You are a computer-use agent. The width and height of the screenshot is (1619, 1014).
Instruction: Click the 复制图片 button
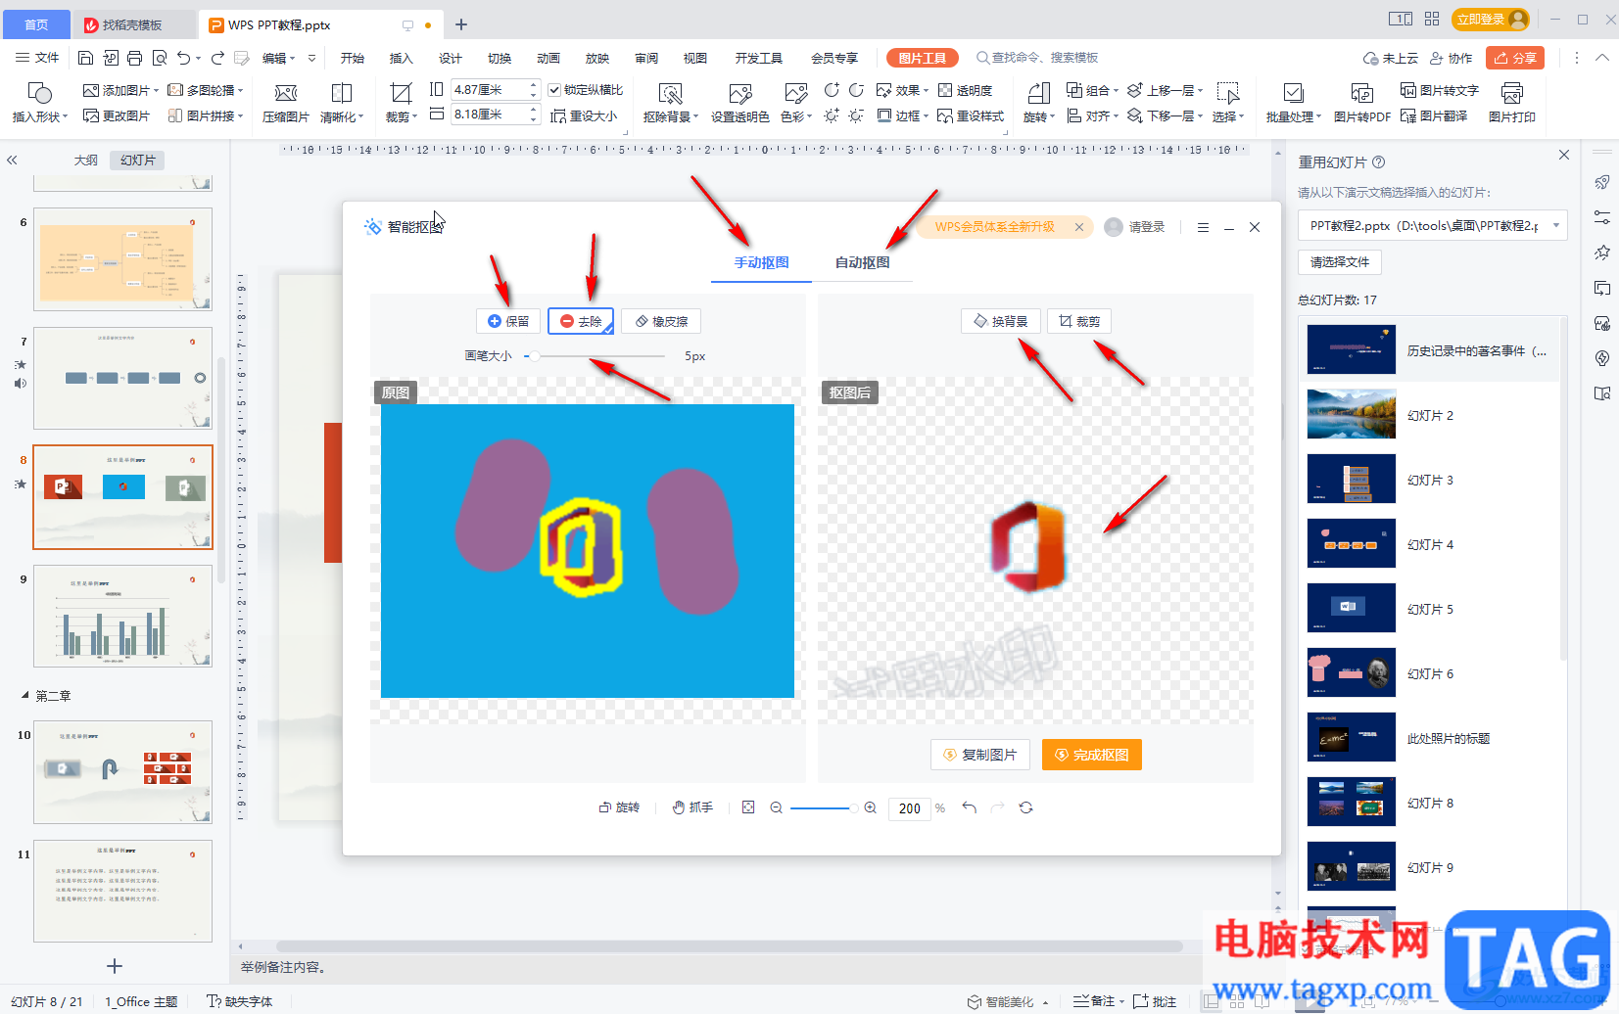click(x=979, y=755)
